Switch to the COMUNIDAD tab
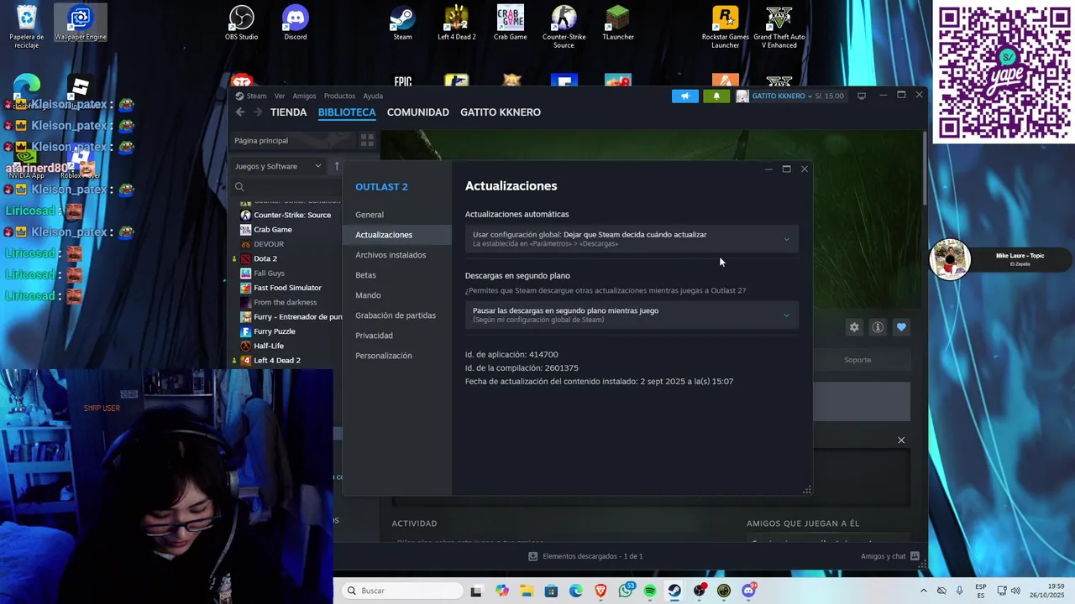Image resolution: width=1075 pixels, height=604 pixels. (x=417, y=112)
